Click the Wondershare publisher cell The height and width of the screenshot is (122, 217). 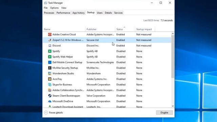[94, 74]
